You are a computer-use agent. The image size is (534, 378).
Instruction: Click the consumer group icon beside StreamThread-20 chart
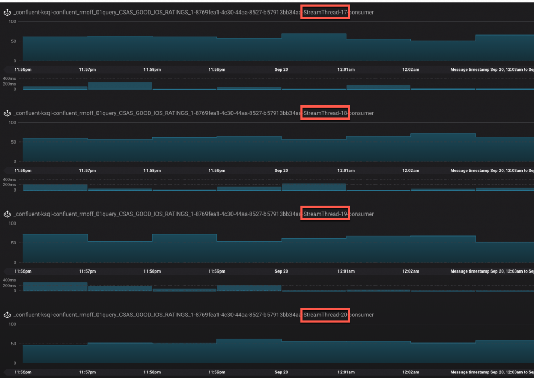pyautogui.click(x=7, y=315)
